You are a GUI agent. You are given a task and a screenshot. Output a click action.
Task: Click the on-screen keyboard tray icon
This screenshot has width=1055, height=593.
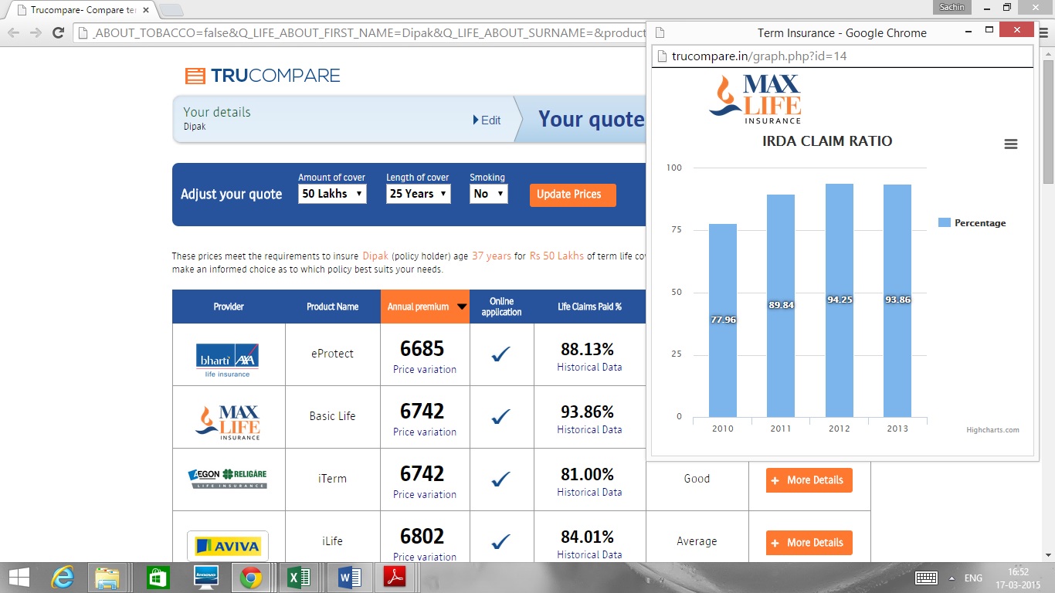pyautogui.click(x=926, y=578)
